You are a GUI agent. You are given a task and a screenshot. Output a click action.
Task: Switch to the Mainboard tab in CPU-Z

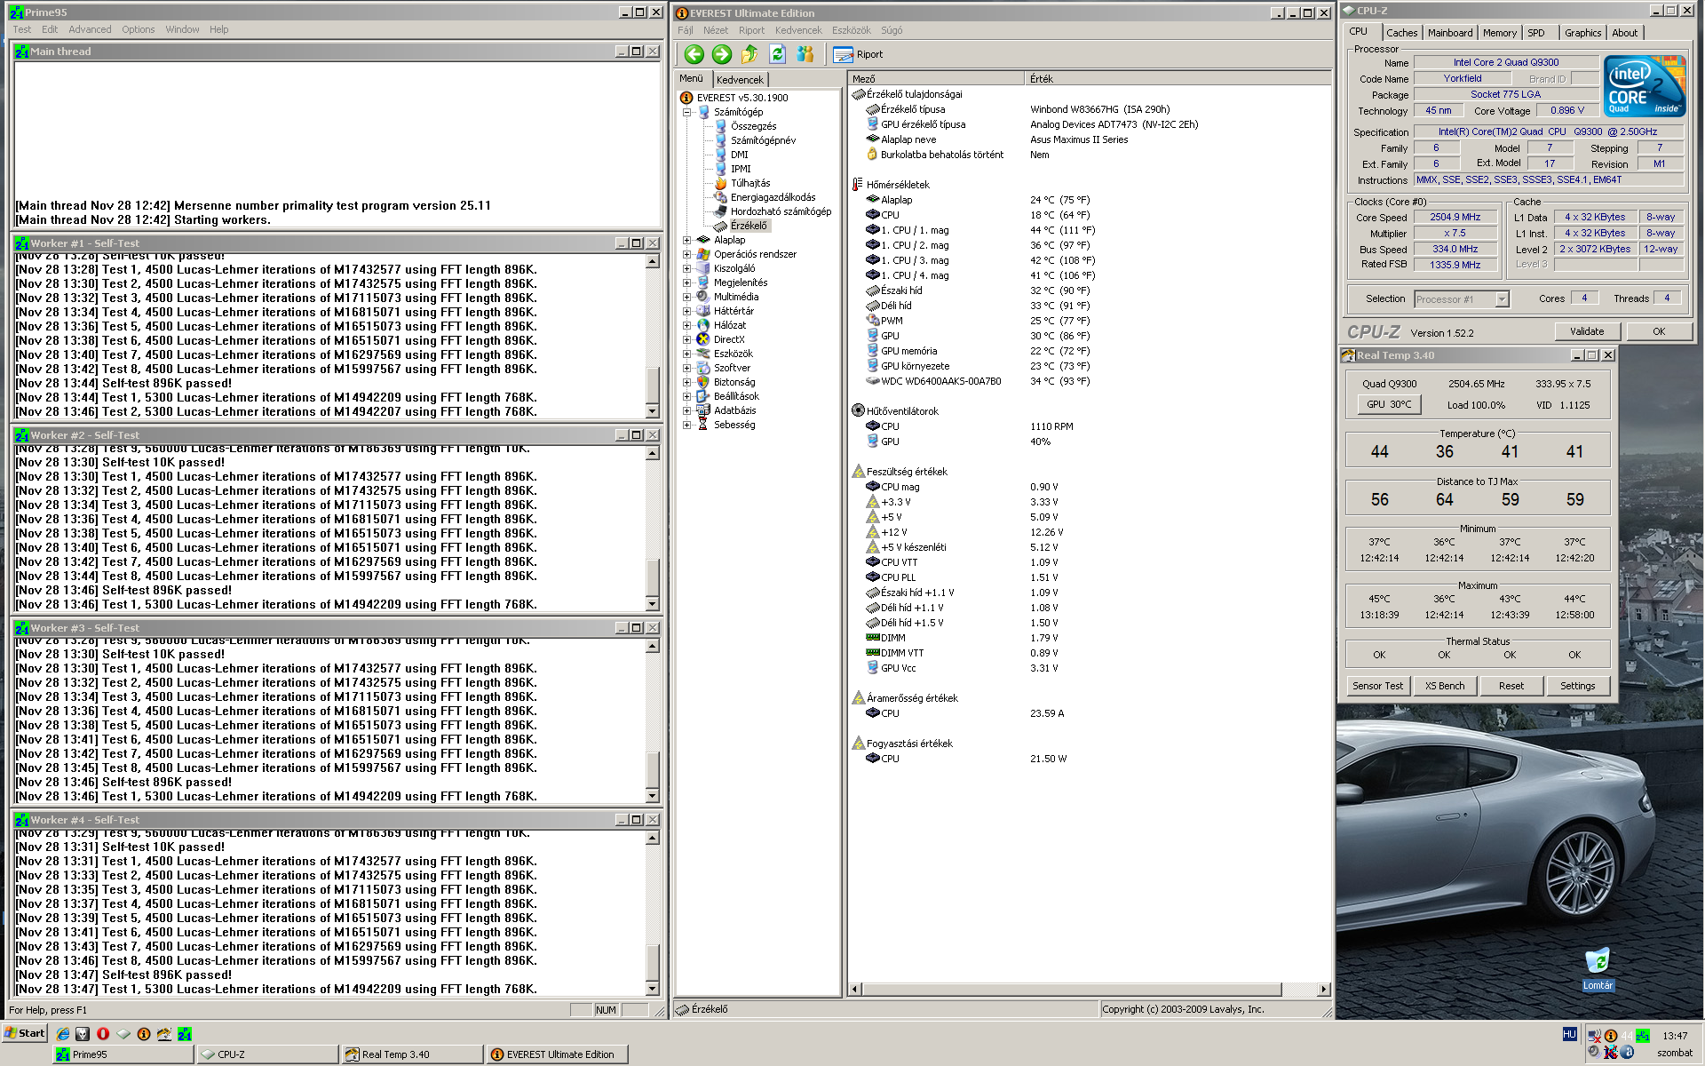(x=1449, y=33)
